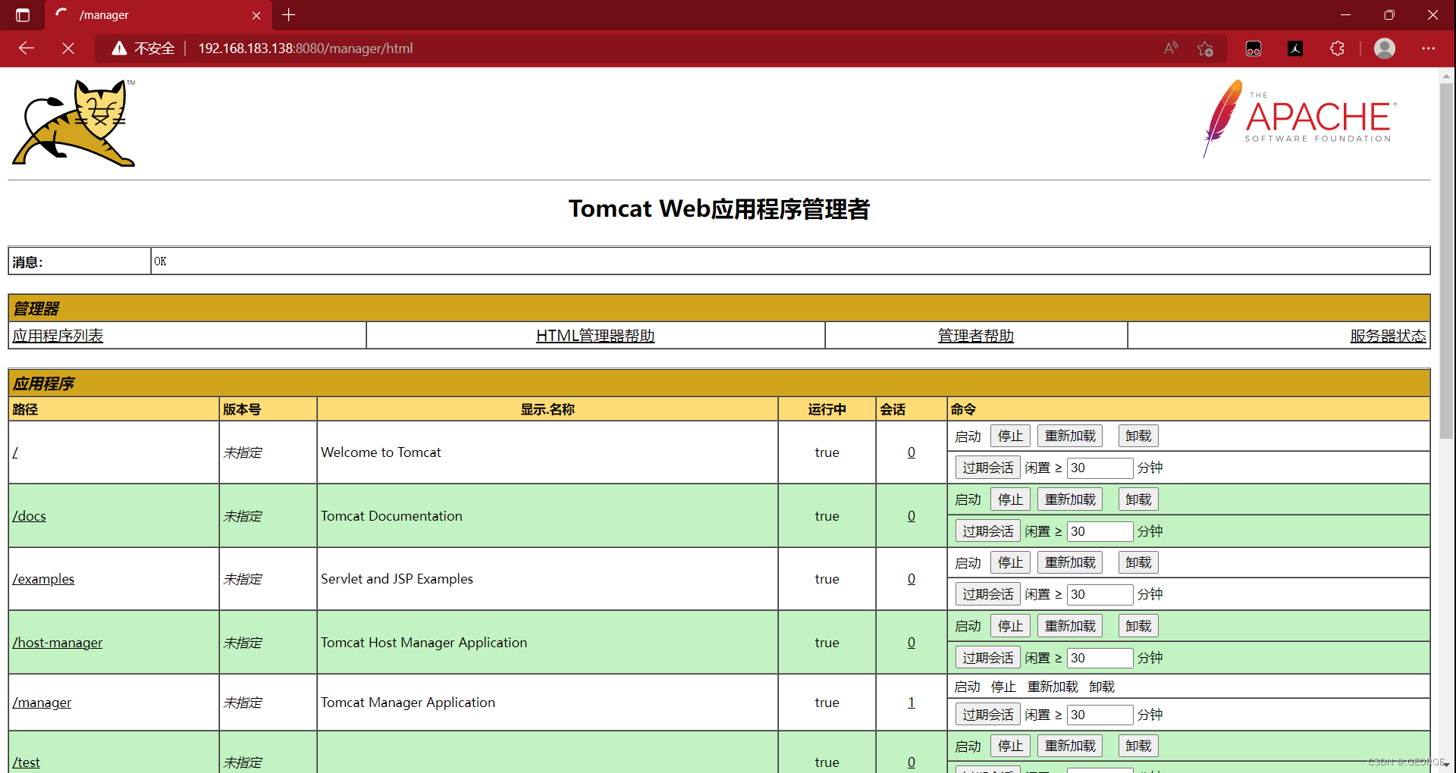Open the browser profile avatar
The image size is (1456, 773).
[x=1385, y=49]
